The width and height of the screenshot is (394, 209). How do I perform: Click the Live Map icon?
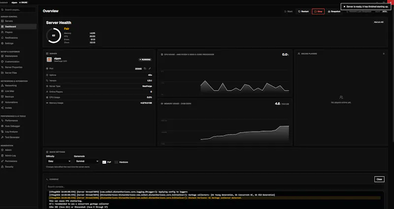click(2, 91)
